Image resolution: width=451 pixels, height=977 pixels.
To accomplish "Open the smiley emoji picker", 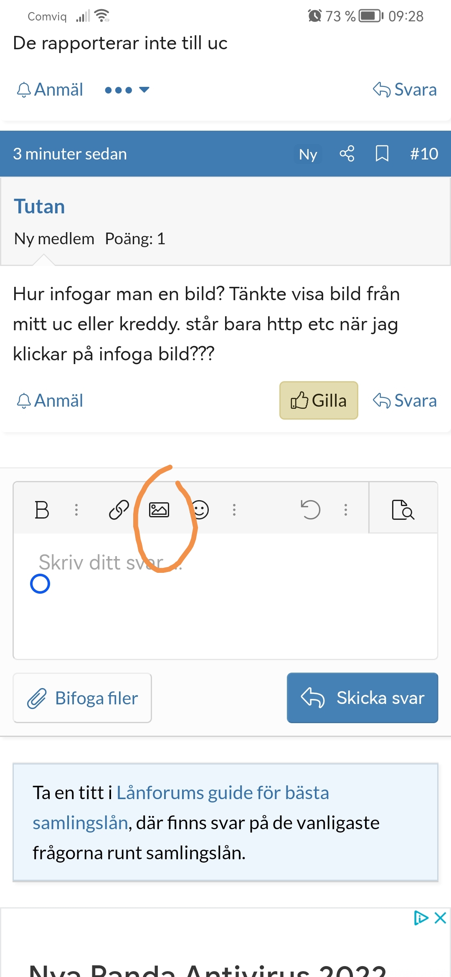I will 200,510.
